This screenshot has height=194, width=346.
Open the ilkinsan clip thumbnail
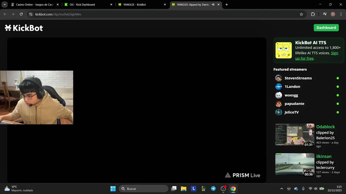pos(295,164)
